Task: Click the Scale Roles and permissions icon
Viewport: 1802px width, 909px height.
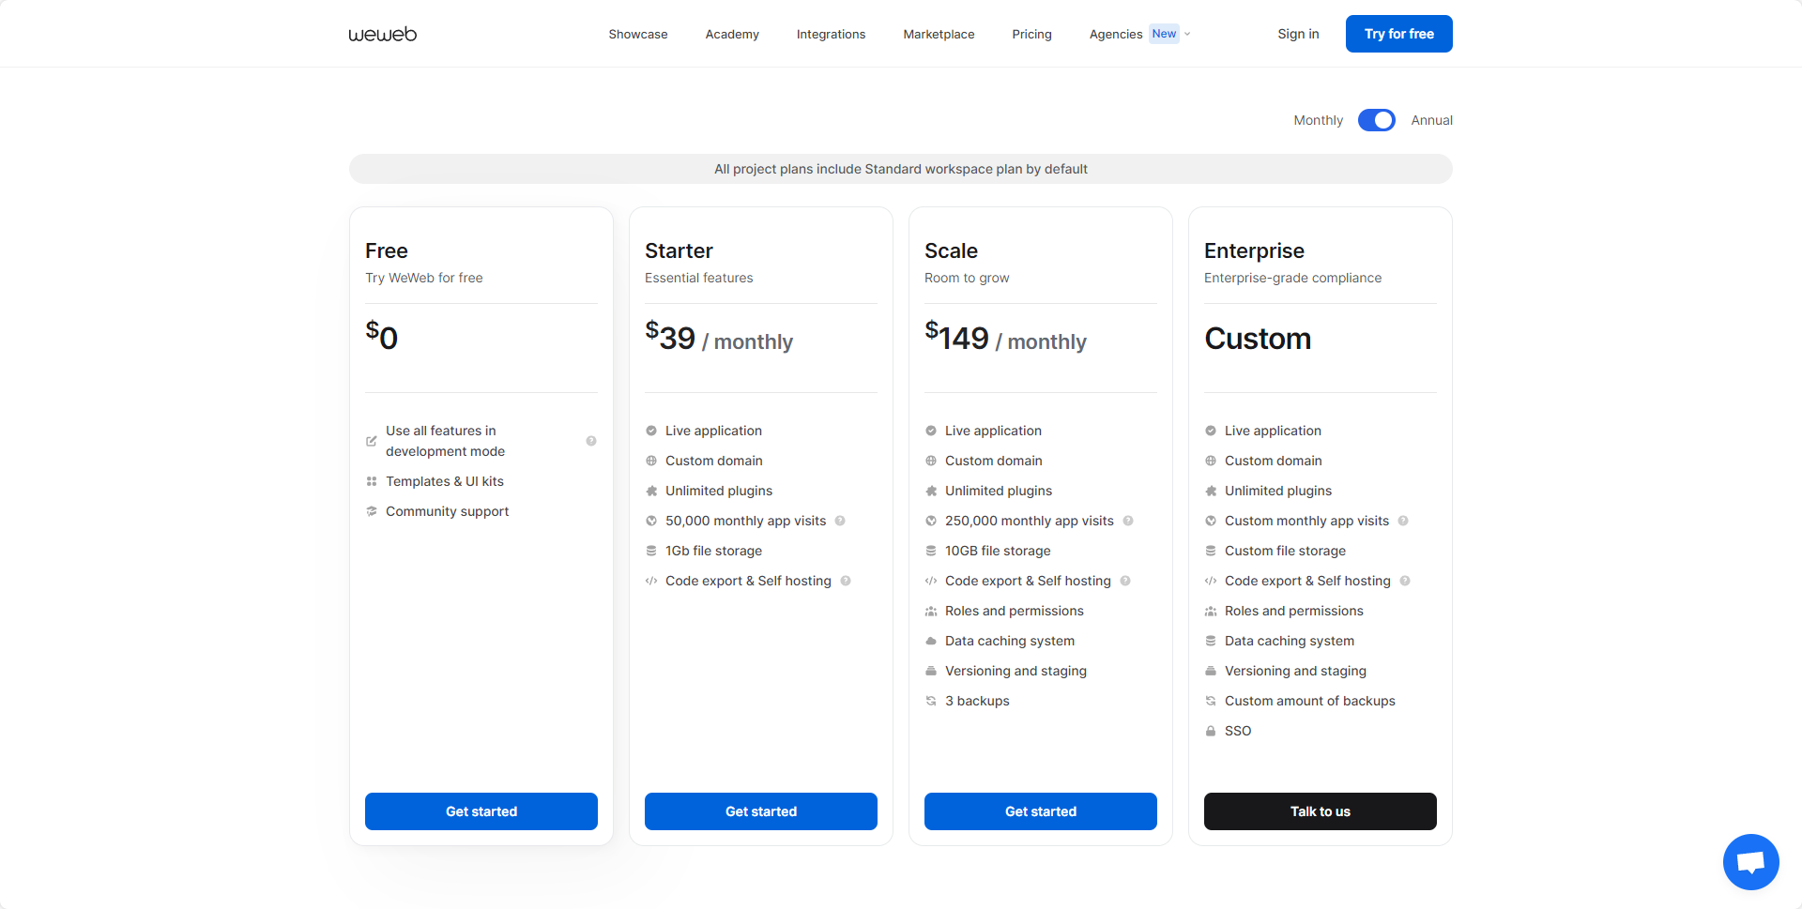Action: pos(931,611)
